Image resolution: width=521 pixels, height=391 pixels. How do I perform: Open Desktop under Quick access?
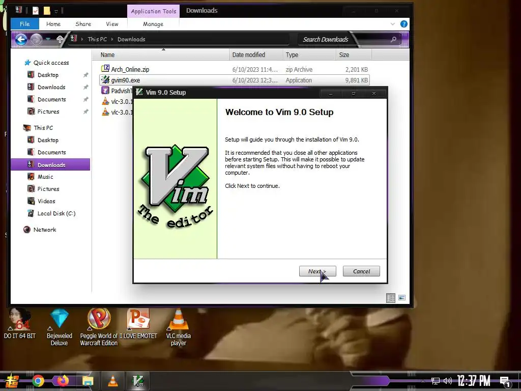[48, 75]
